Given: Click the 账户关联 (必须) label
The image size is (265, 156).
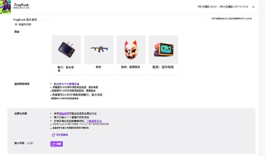Looking at the screenshot, I should (x=24, y=143).
